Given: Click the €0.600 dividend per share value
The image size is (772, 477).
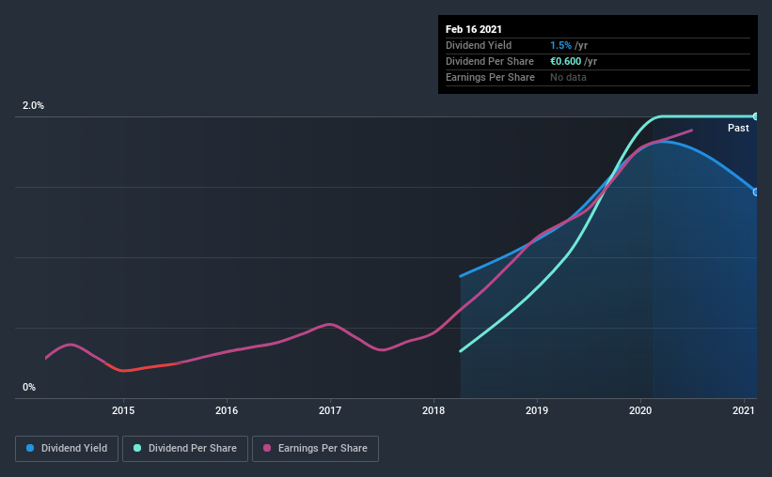Looking at the screenshot, I should coord(566,61).
